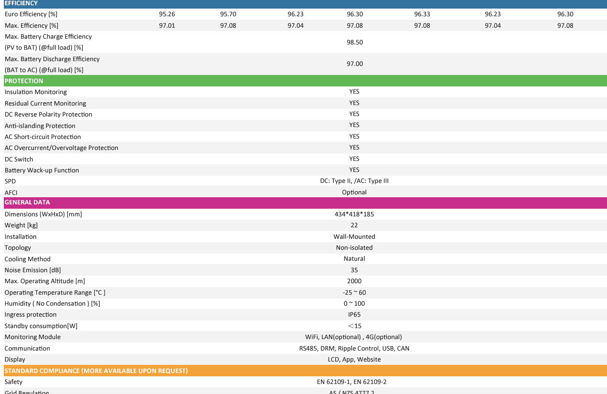The image size is (607, 394).
Task: Select the Standby consumption[W] label
Action: 41,326
